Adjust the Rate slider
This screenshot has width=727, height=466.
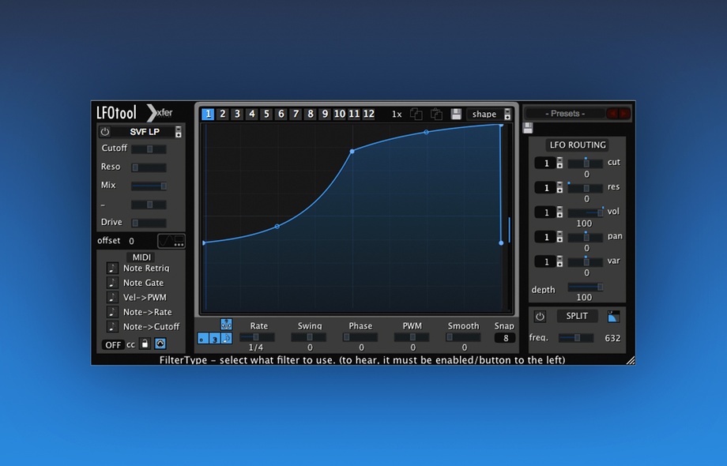pyautogui.click(x=257, y=337)
